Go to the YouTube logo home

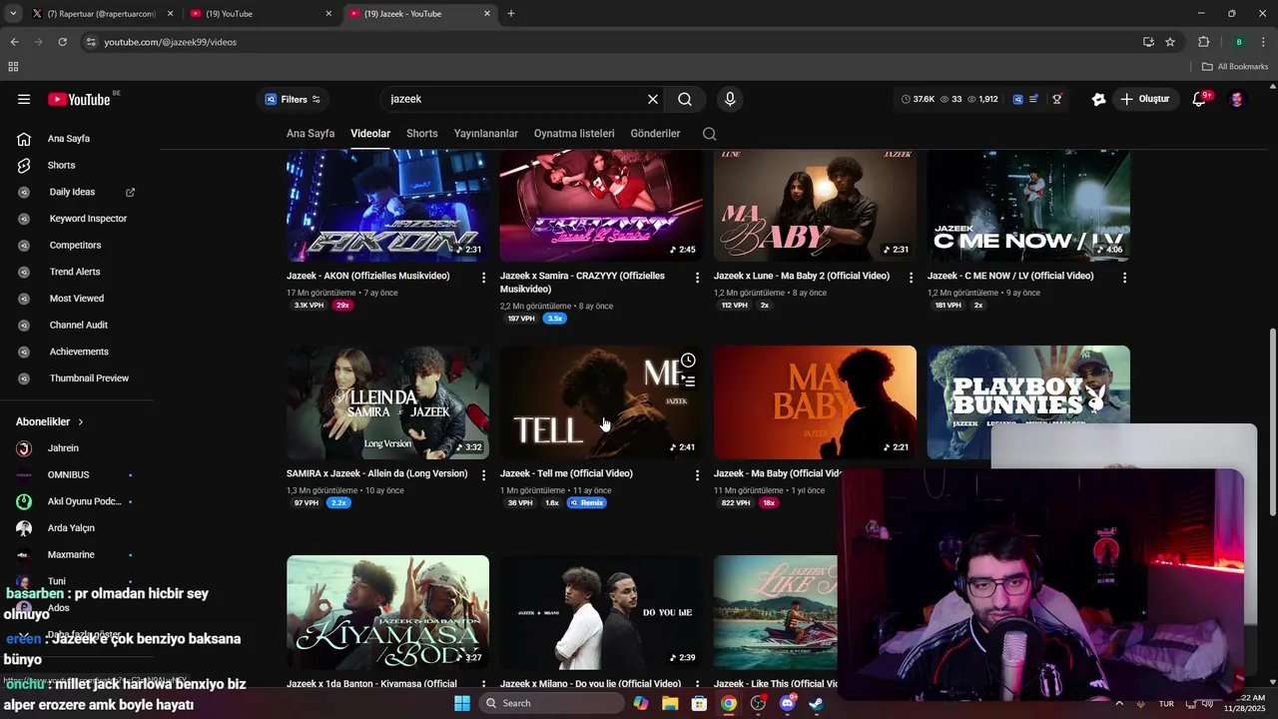(x=79, y=99)
